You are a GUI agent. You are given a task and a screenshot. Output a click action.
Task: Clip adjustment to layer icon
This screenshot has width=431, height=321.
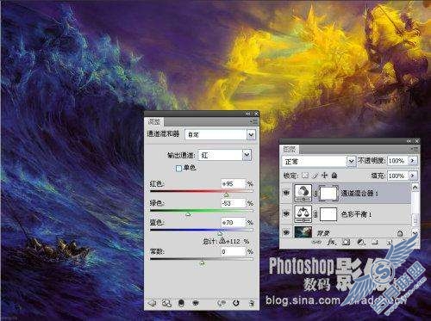coord(181,303)
